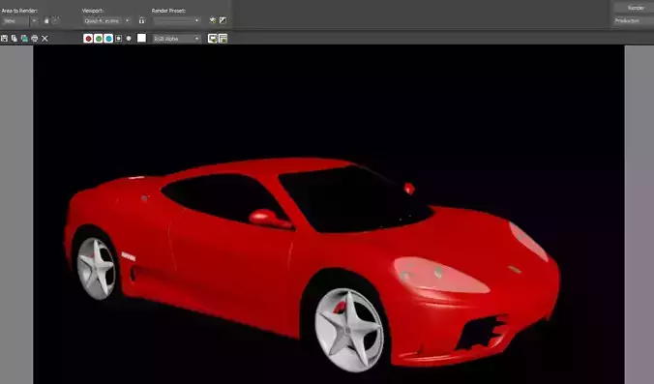Click the Clone Rendered Frame Window icon
The height and width of the screenshot is (384, 654).
tap(24, 39)
